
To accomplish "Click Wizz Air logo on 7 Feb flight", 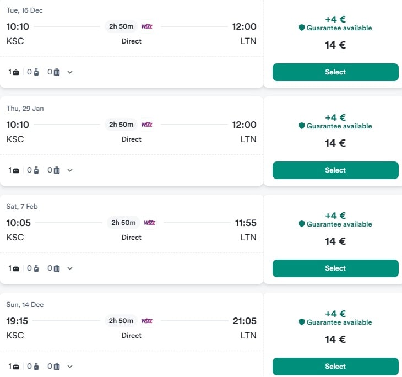I will tap(149, 223).
